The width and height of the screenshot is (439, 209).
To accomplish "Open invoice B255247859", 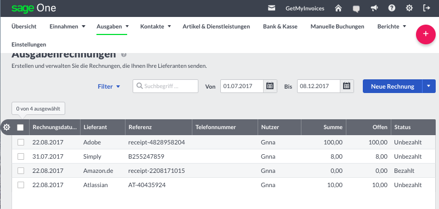I will tap(146, 156).
